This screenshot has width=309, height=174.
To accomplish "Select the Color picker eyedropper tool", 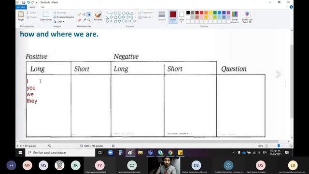I will (x=84, y=20).
